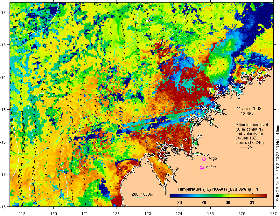Click latitude label -16 on the left axis

pyautogui.click(x=3, y=142)
